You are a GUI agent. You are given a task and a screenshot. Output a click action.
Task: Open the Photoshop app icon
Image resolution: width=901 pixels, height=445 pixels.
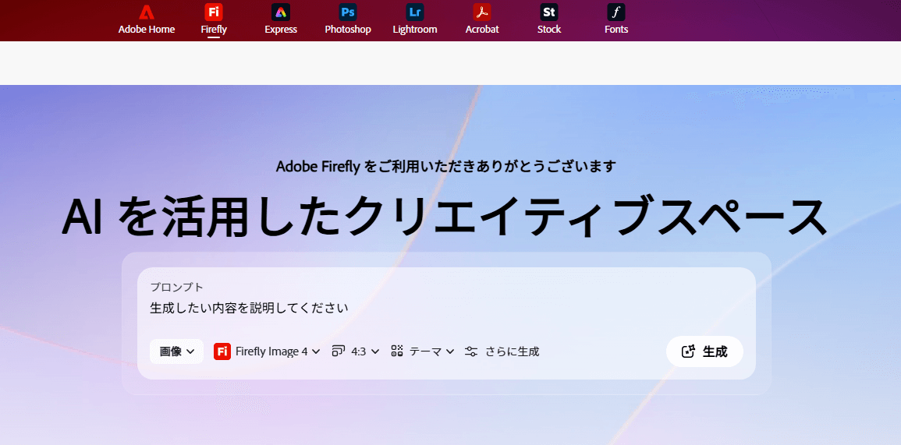tap(348, 12)
